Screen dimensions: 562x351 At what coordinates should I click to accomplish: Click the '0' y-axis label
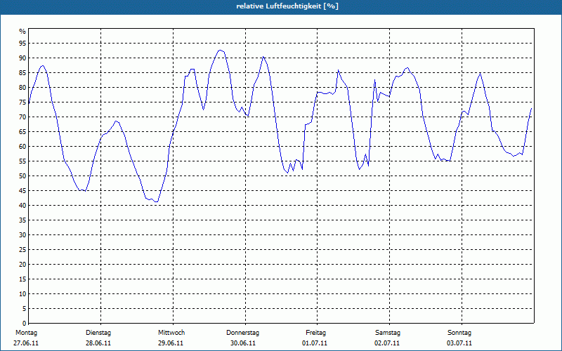tap(25, 324)
